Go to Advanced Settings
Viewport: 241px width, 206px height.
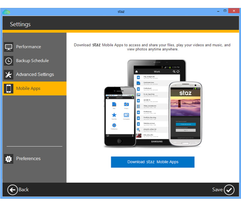34,74
